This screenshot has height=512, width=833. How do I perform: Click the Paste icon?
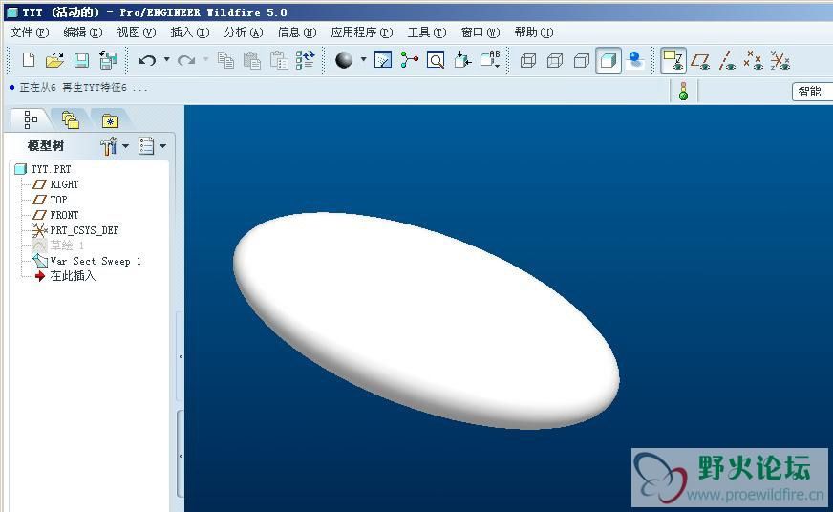pyautogui.click(x=252, y=60)
